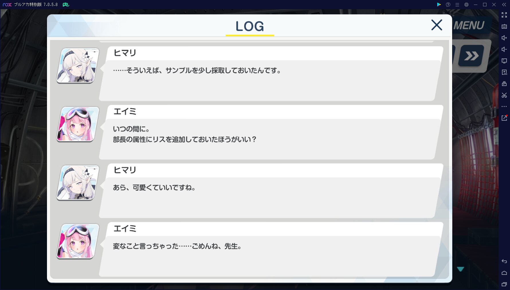Open the install APK icon in sidebar
The image size is (510, 290).
pyautogui.click(x=504, y=72)
